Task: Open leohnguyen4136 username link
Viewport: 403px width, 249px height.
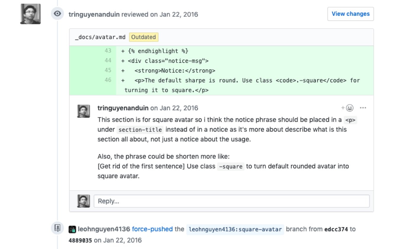Action: click(104, 229)
